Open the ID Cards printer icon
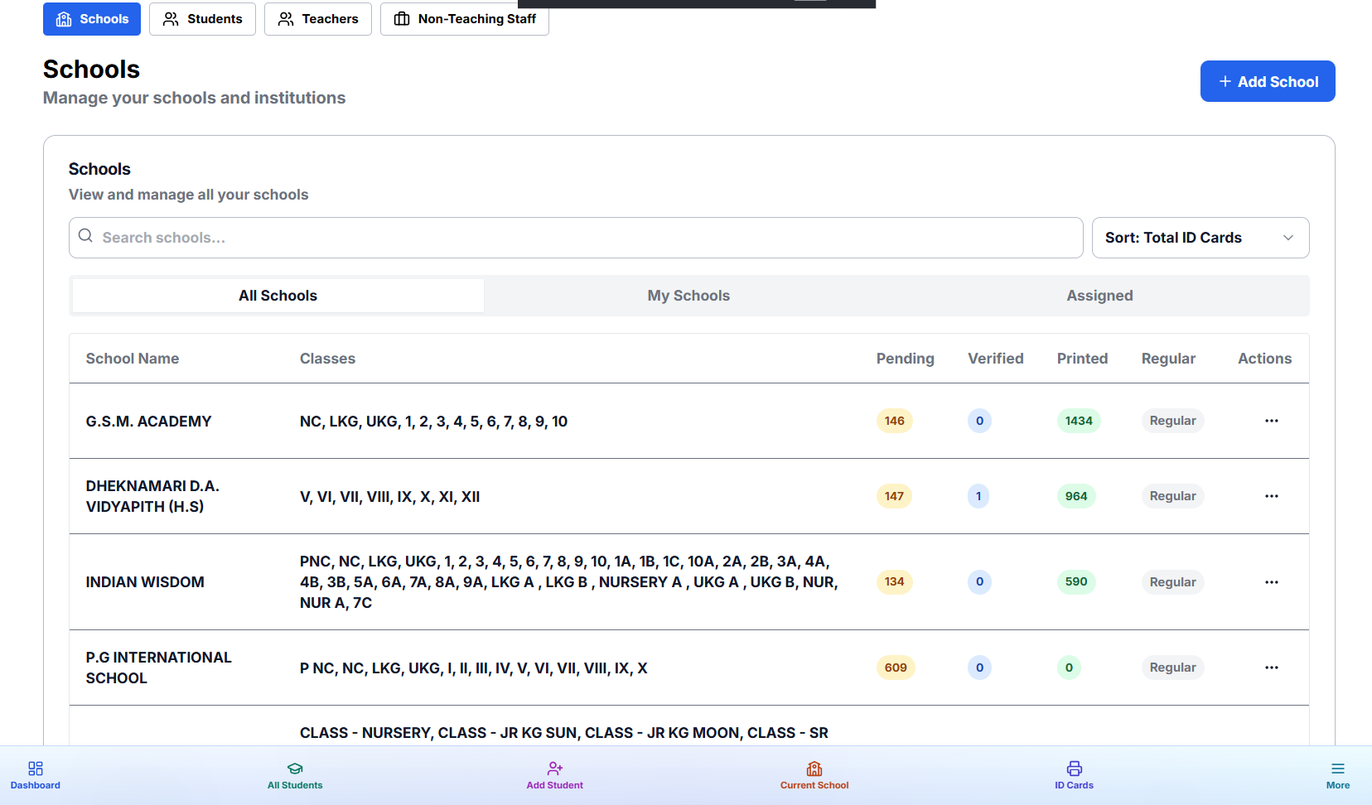The width and height of the screenshot is (1372, 805). point(1075,769)
